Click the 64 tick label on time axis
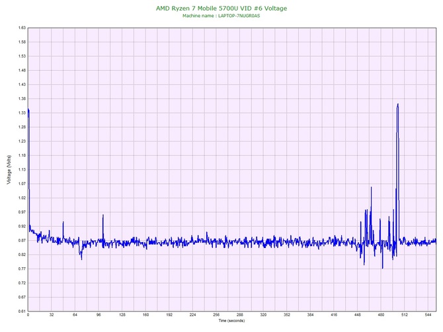This screenshot has width=443, height=332. click(75, 315)
